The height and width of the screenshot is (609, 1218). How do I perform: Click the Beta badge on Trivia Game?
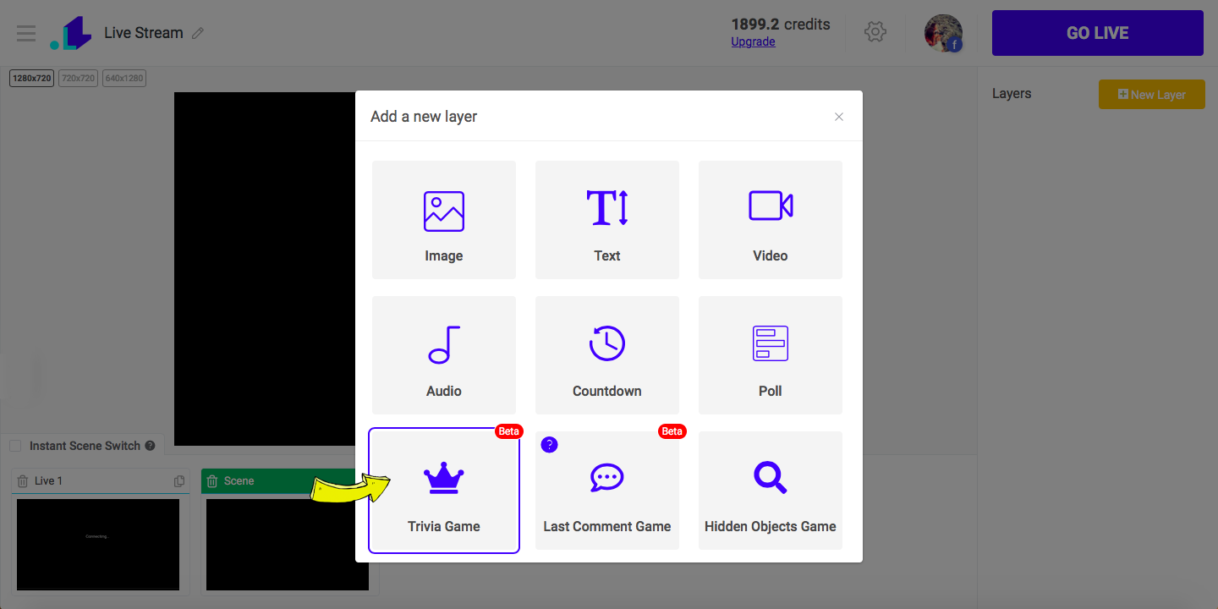[x=508, y=431]
